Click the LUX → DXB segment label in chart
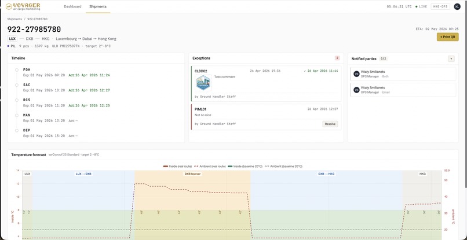 (83, 173)
